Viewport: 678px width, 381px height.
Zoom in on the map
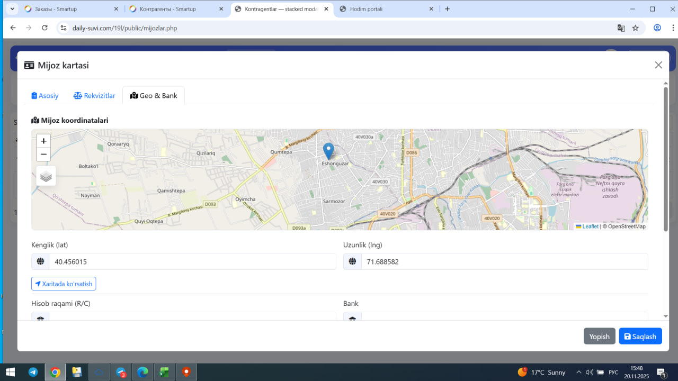pos(43,141)
